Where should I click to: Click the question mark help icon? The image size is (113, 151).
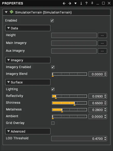pos(86,3)
